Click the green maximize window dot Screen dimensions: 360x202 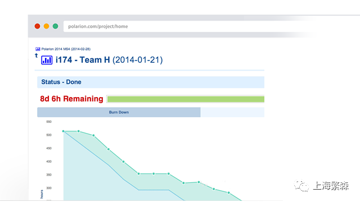(x=55, y=26)
